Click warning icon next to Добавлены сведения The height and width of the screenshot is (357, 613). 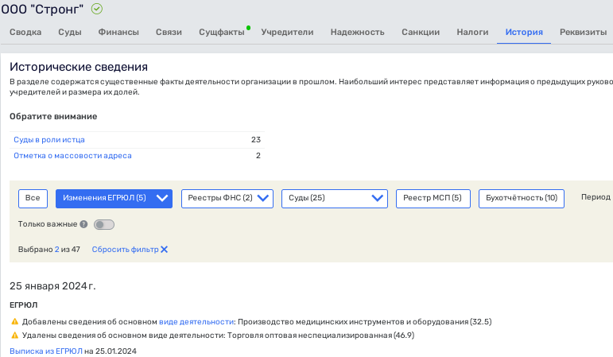(14, 322)
